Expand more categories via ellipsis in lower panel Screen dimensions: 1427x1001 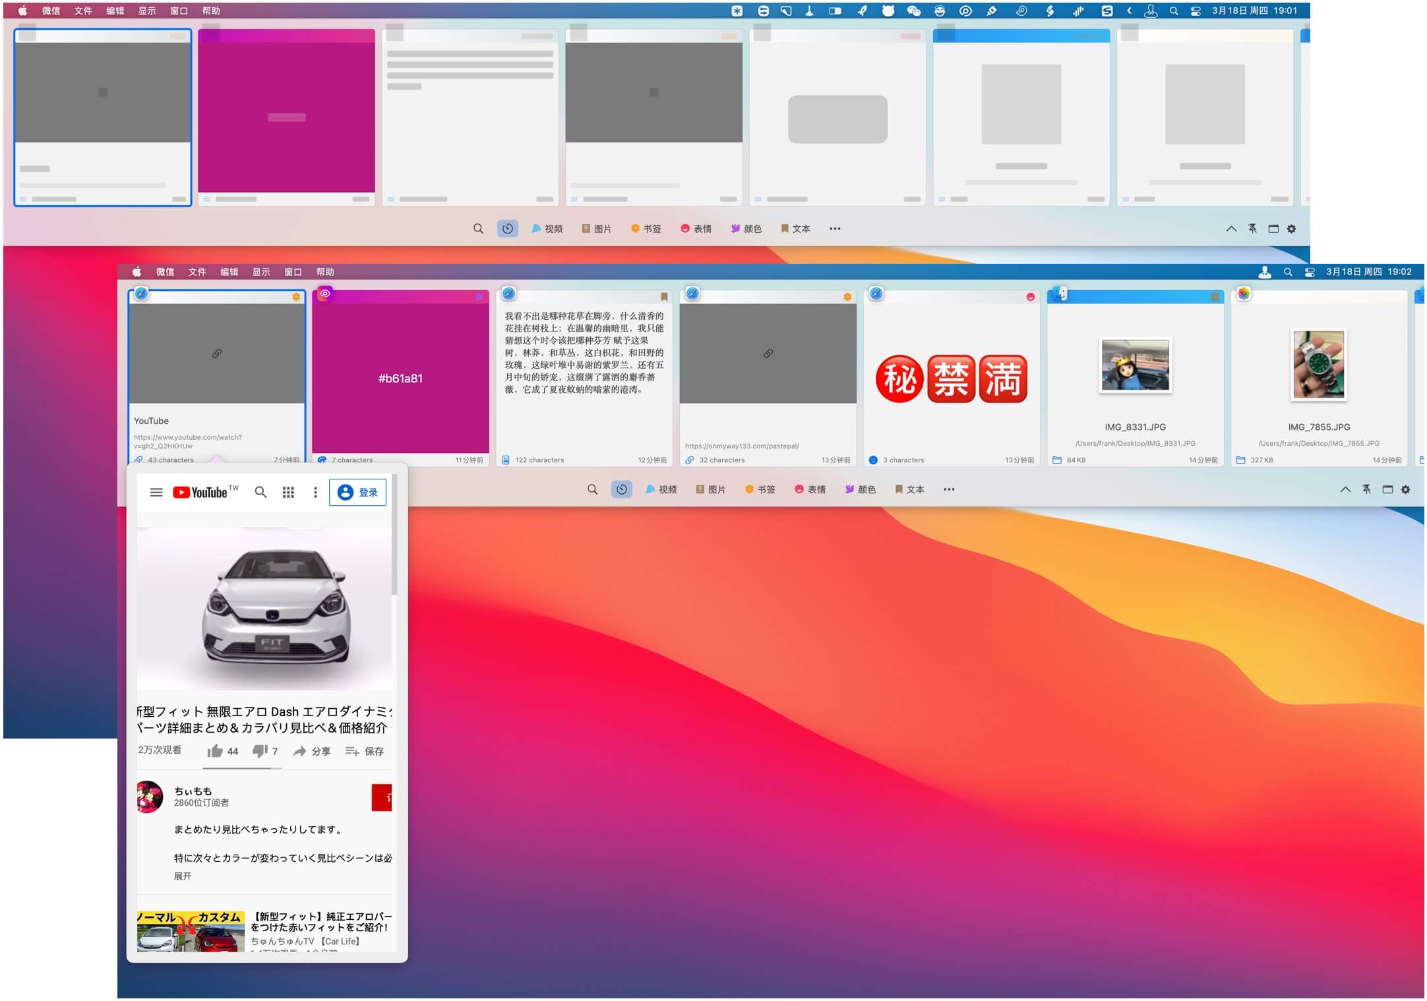tap(948, 489)
